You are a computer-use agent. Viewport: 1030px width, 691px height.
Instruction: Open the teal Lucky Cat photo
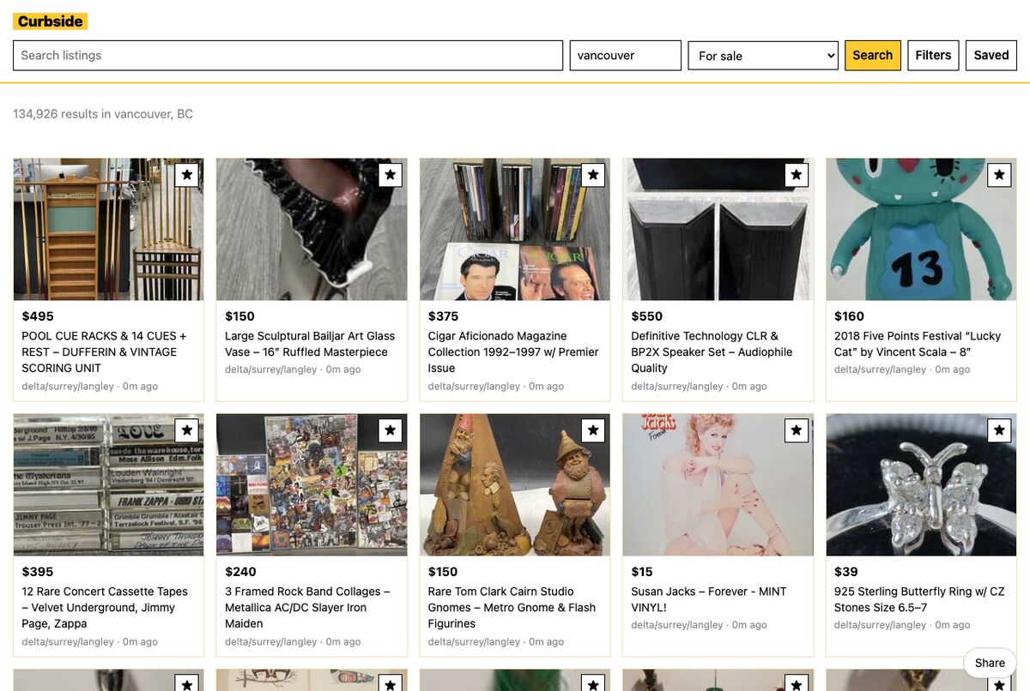click(921, 229)
